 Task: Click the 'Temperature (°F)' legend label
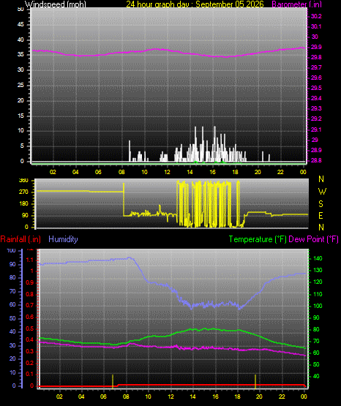tap(258, 239)
